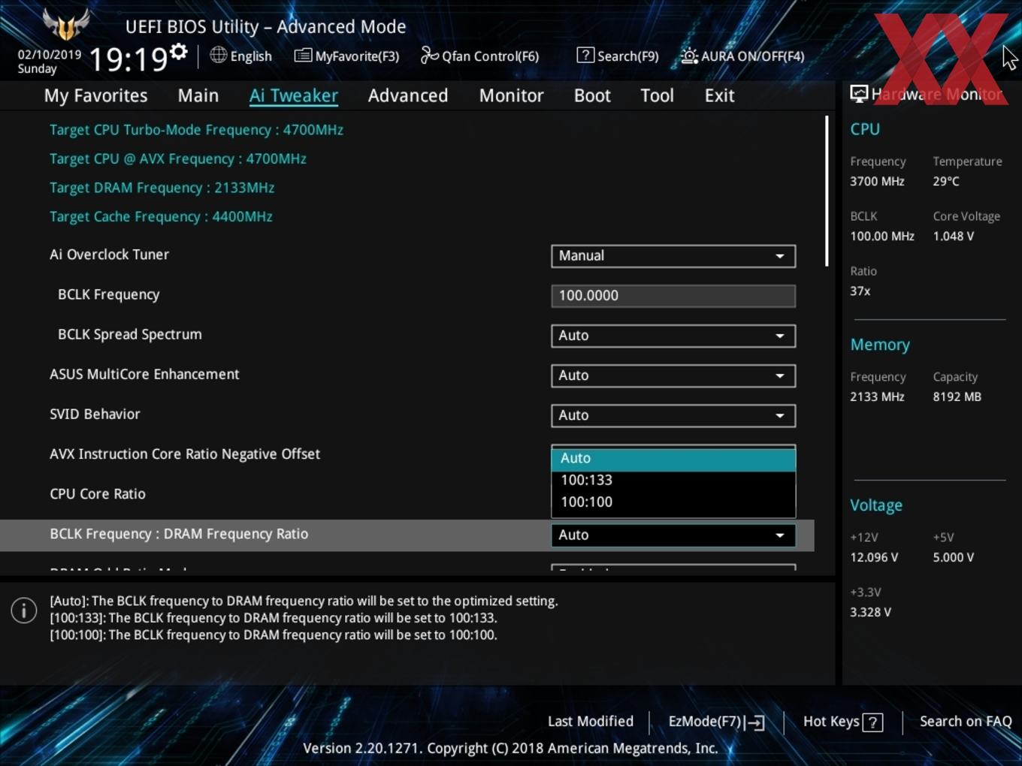Click Target DRAM Frequency : 2133MHz text

pyautogui.click(x=162, y=188)
